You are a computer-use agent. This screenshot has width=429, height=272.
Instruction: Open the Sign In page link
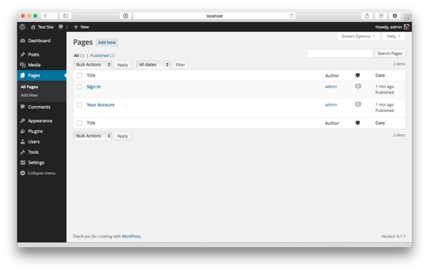(94, 86)
